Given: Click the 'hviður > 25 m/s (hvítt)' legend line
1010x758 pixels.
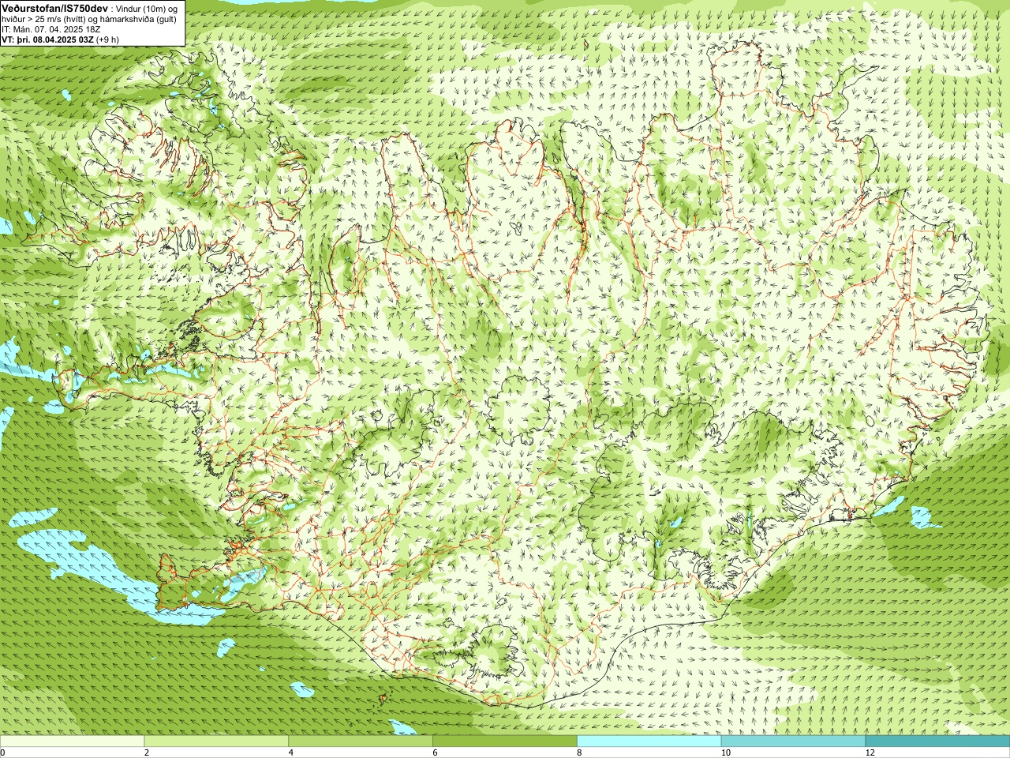Looking at the screenshot, I should click(43, 19).
